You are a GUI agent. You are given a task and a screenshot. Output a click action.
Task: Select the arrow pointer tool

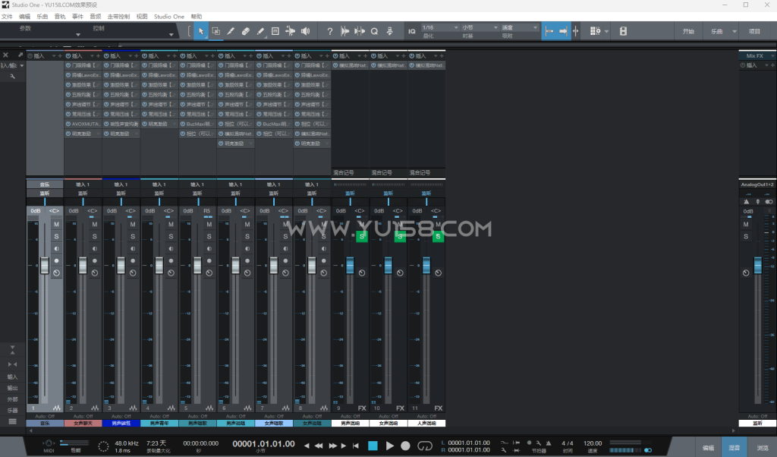click(201, 31)
